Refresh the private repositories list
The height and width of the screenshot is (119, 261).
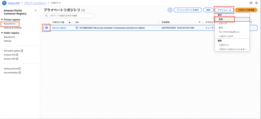pyautogui.click(x=170, y=10)
